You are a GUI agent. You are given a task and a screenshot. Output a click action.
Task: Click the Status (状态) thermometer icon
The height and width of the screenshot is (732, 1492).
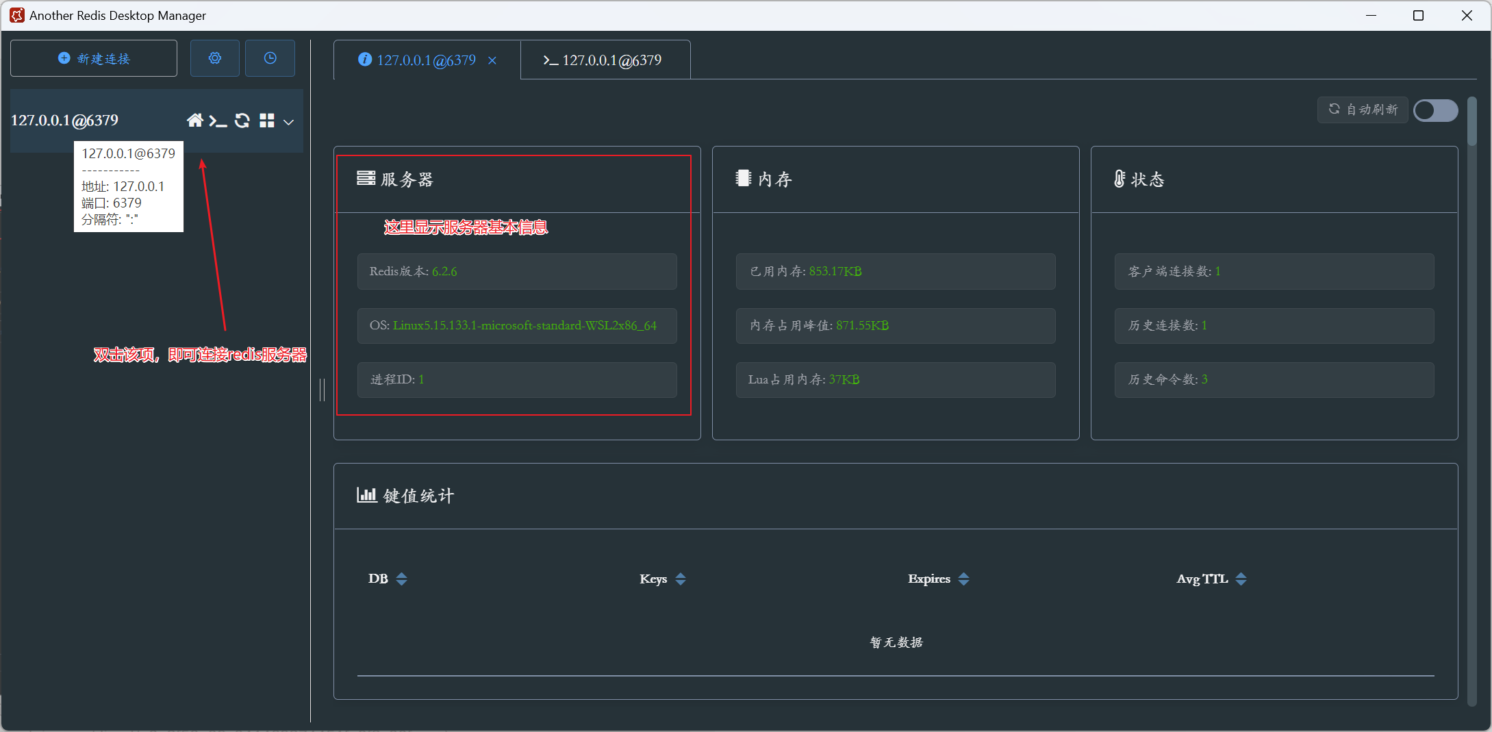(x=1120, y=179)
